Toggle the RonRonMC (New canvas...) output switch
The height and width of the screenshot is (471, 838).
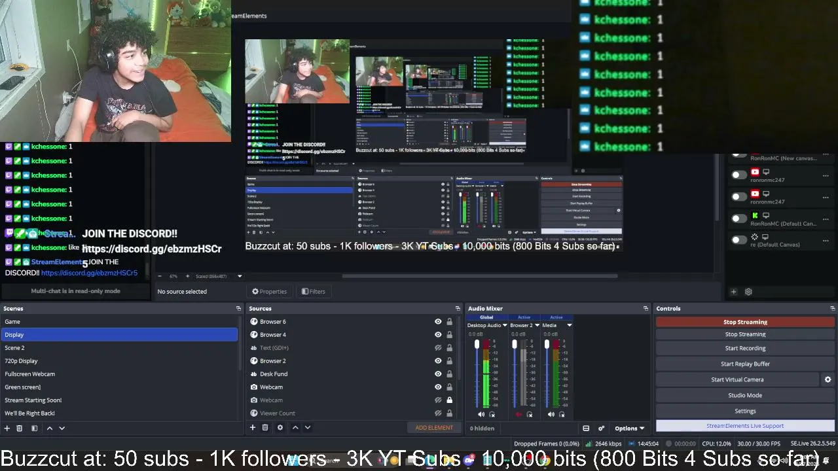point(739,156)
